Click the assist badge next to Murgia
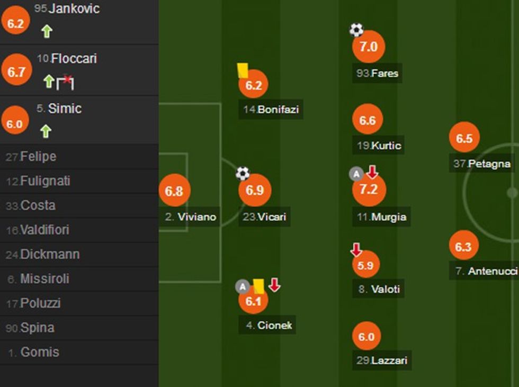The height and width of the screenshot is (387, 519). (356, 173)
